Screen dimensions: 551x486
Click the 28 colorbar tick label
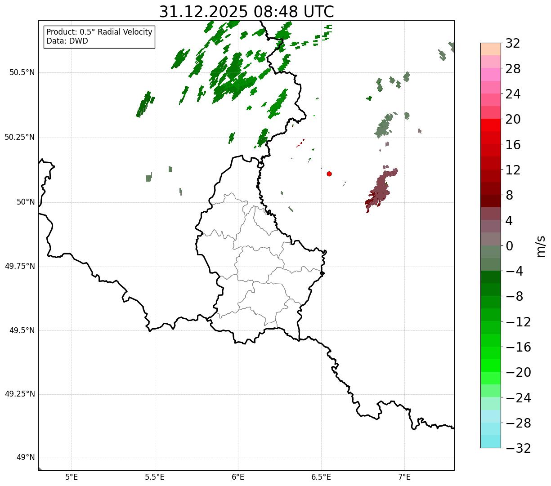click(513, 69)
